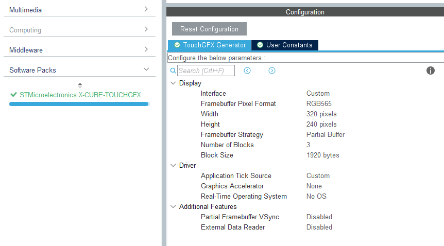Click the green checkmark beside STMicroelectronics pack
Image resolution: width=444 pixels, height=246 pixels.
[13, 95]
